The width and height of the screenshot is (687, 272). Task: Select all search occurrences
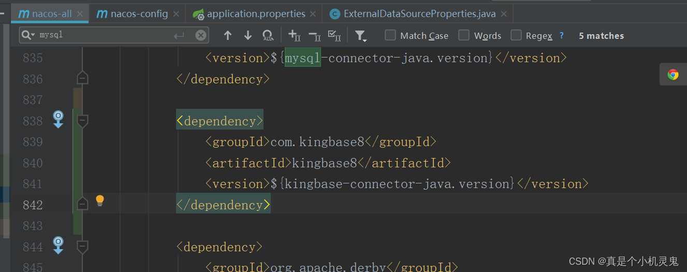tap(334, 35)
